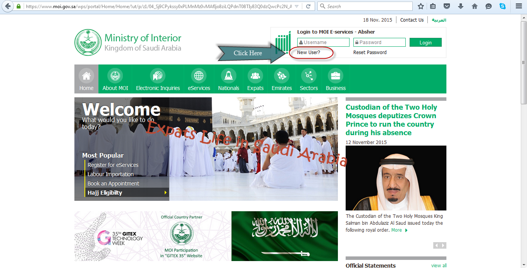The image size is (527, 268).
Task: Open the About MOI section icon
Action: click(115, 76)
